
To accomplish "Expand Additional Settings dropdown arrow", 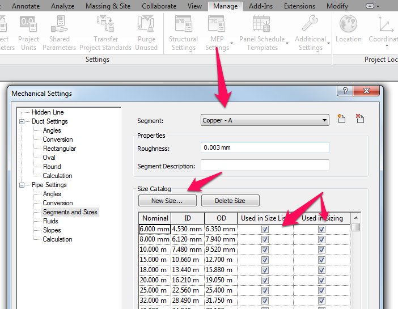I will click(328, 44).
